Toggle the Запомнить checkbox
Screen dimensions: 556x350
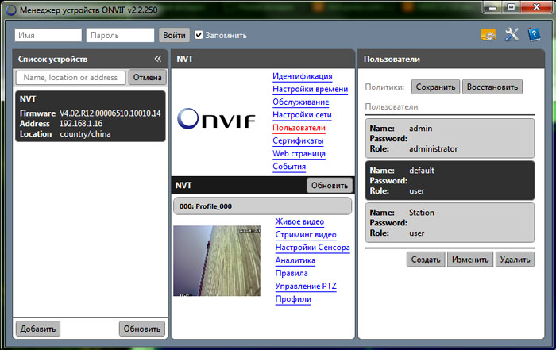tap(199, 35)
